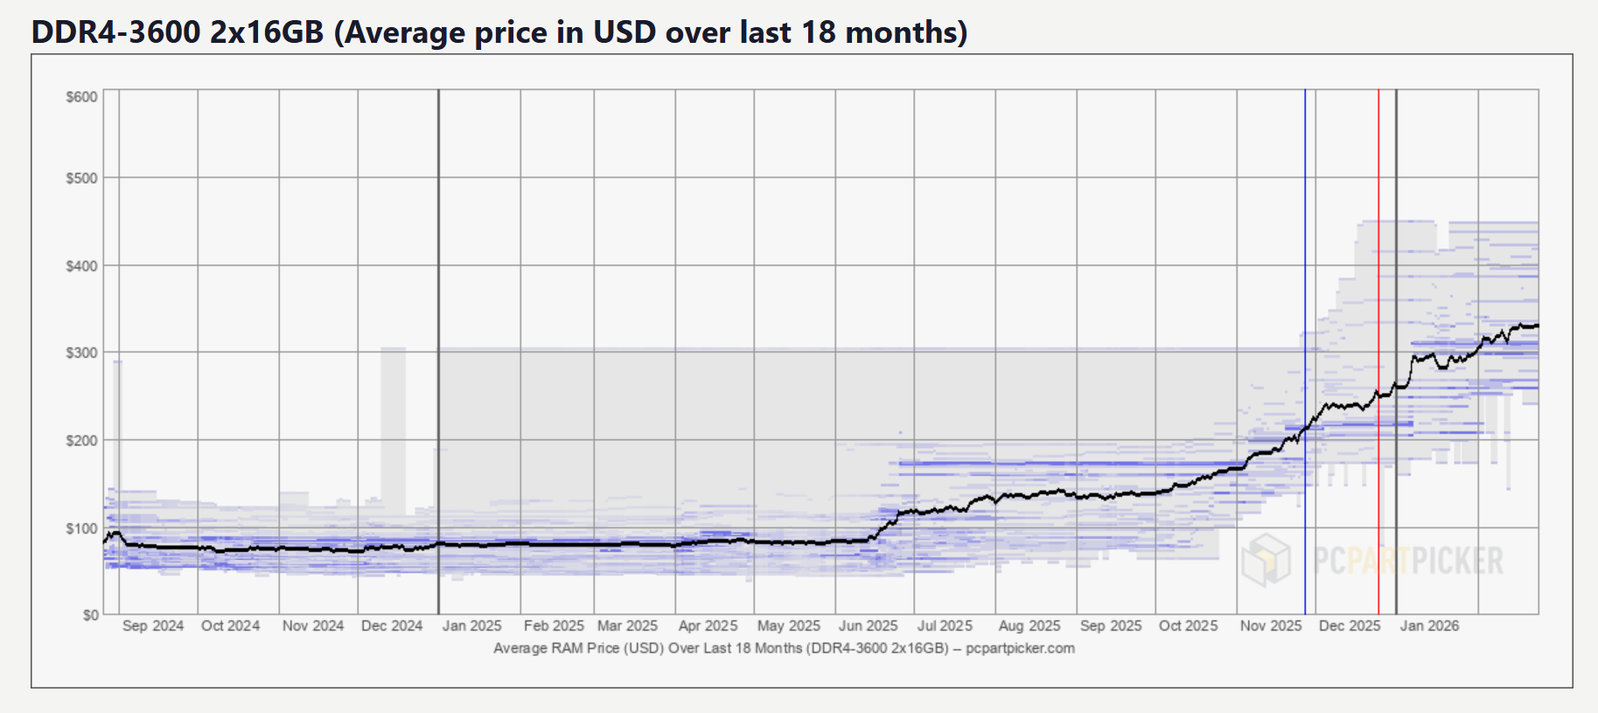Click the dark vertical line at Jan 2025
Image resolution: width=1598 pixels, height=713 pixels.
coord(438,262)
